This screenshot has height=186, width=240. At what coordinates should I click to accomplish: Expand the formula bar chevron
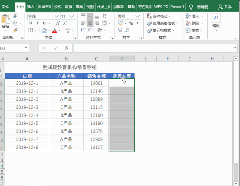(x=235, y=48)
